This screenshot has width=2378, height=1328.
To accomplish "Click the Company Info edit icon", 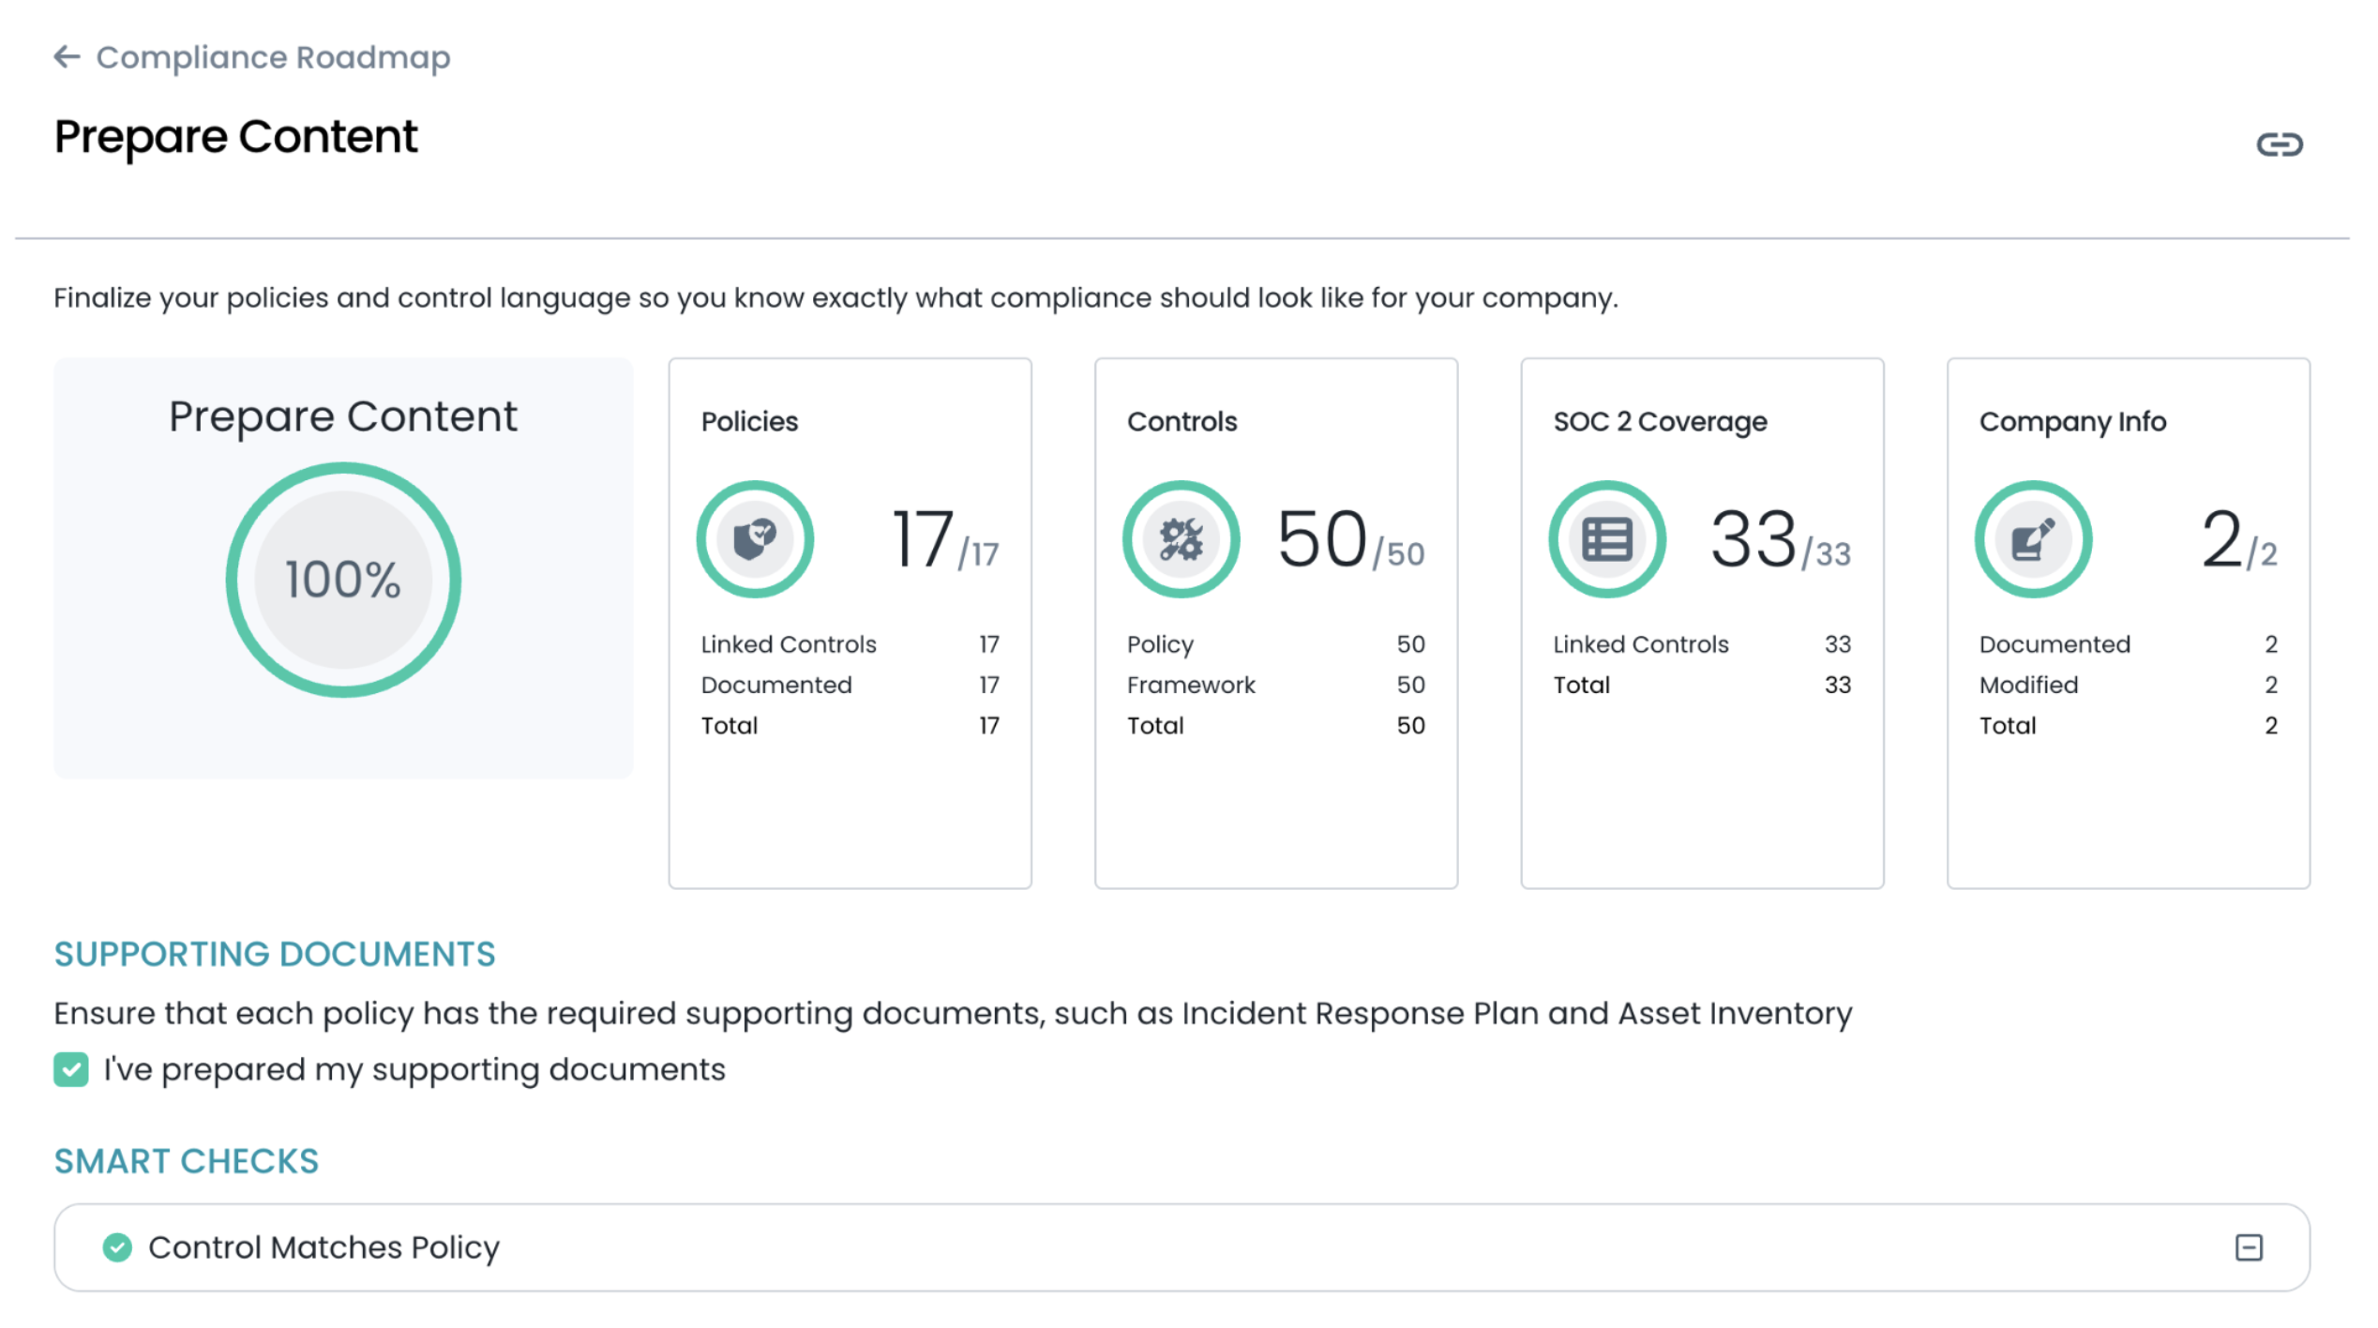I will pos(2033,539).
